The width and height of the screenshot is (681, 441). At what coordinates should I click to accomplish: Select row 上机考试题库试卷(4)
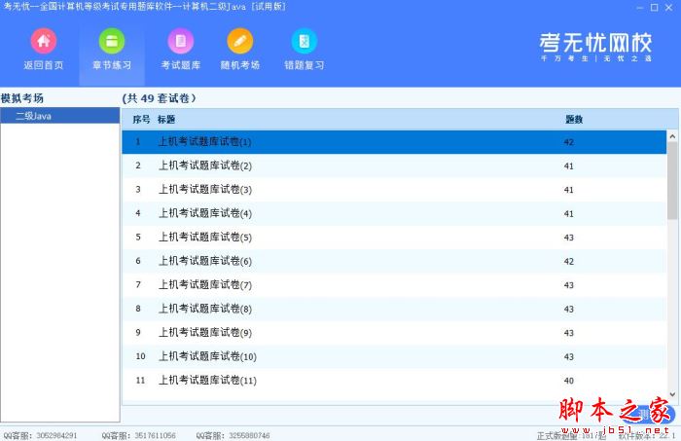394,213
